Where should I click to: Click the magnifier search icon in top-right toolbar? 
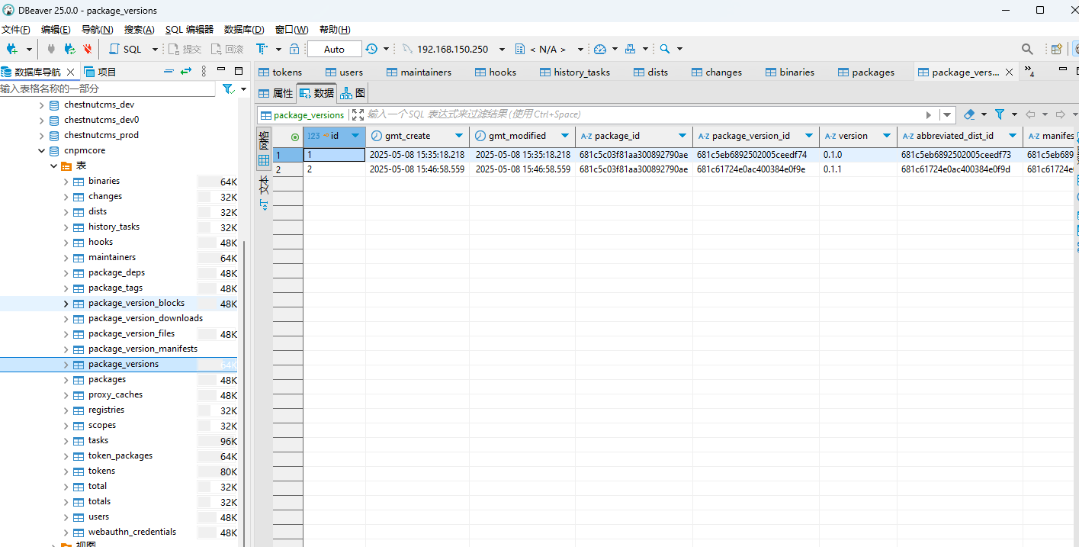[1027, 49]
